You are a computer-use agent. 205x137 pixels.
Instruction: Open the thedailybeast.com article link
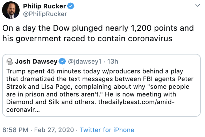(x=136, y=102)
